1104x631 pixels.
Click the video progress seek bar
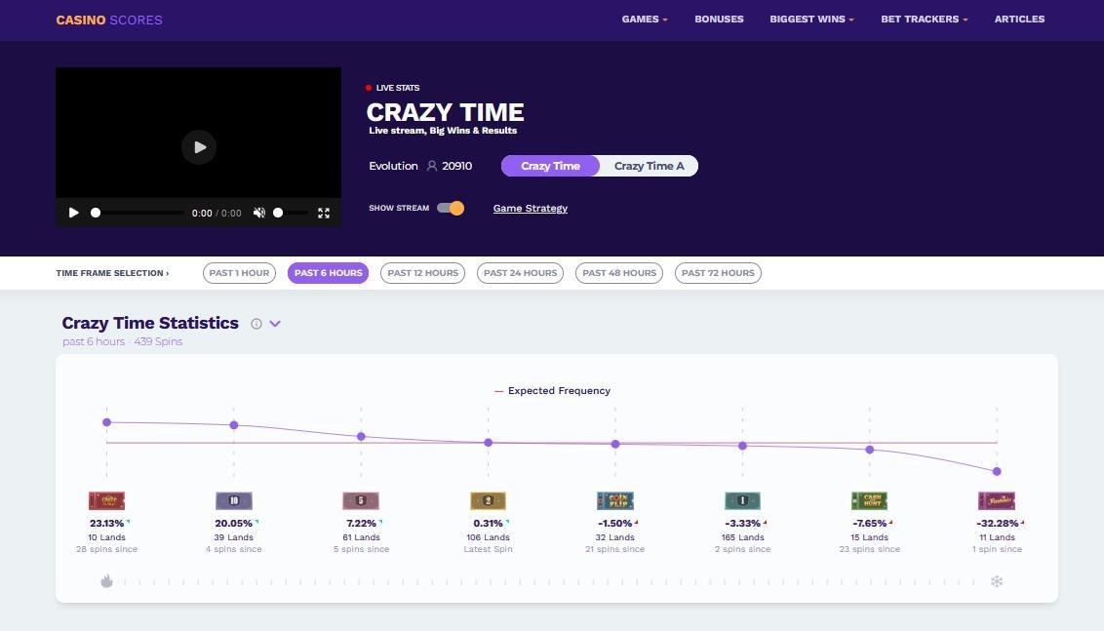point(138,213)
